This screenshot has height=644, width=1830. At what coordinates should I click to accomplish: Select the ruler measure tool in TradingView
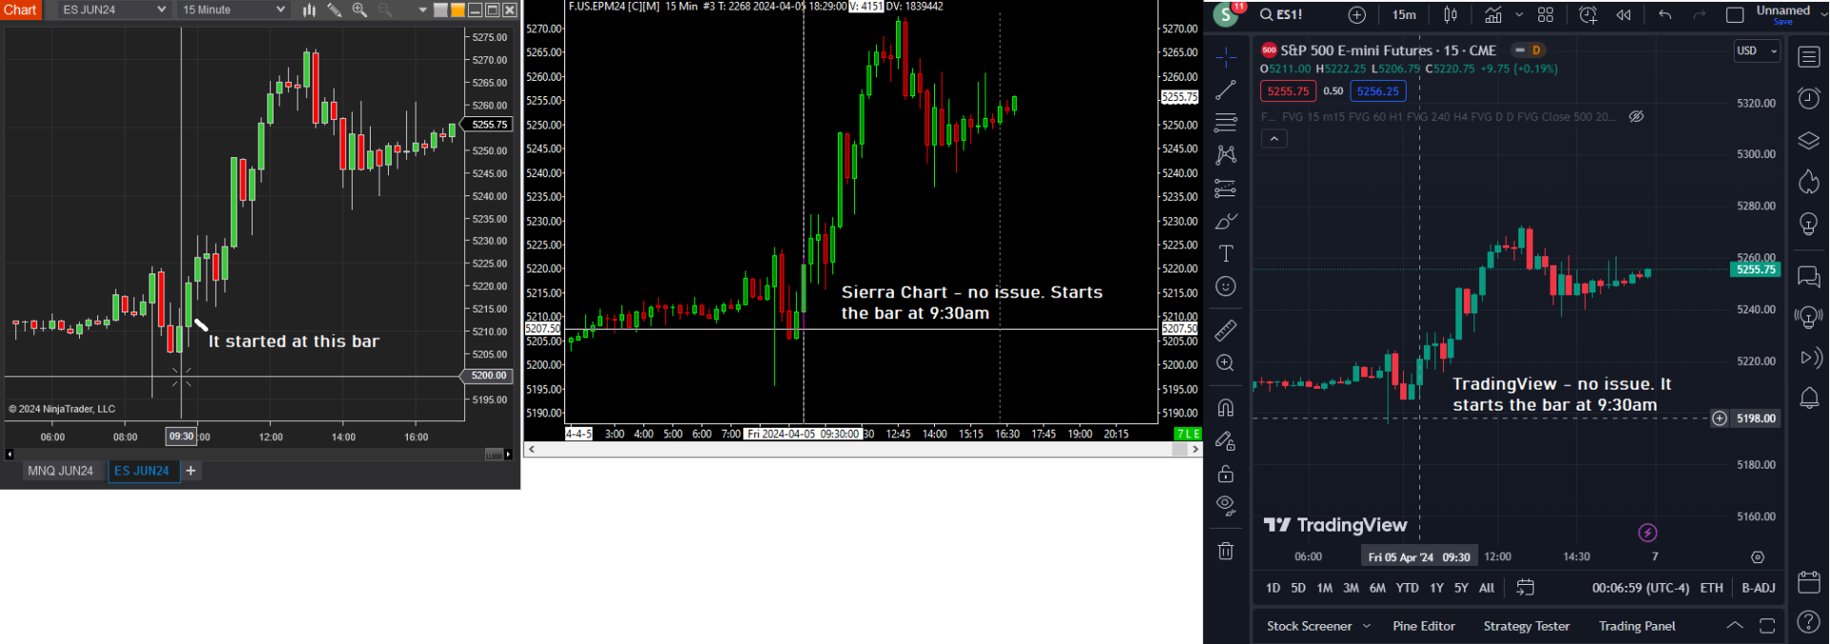point(1226,331)
